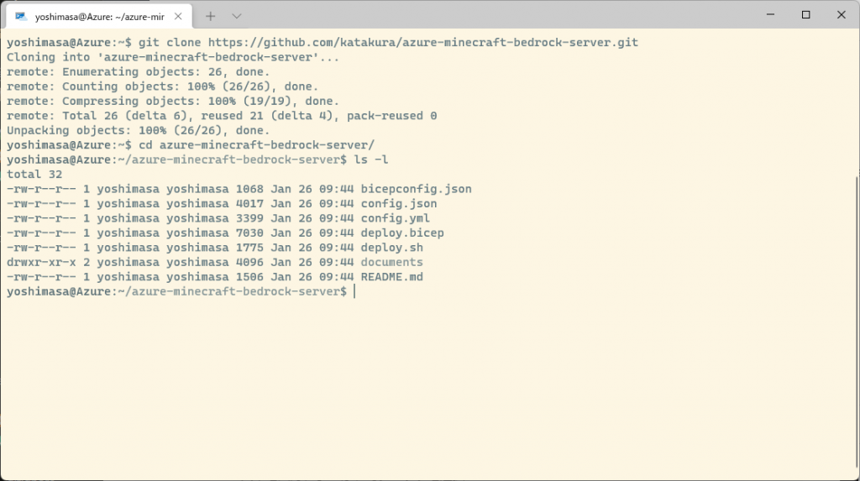The height and width of the screenshot is (481, 860).
Task: Click the terminal profile icon in tab
Action: click(x=21, y=17)
